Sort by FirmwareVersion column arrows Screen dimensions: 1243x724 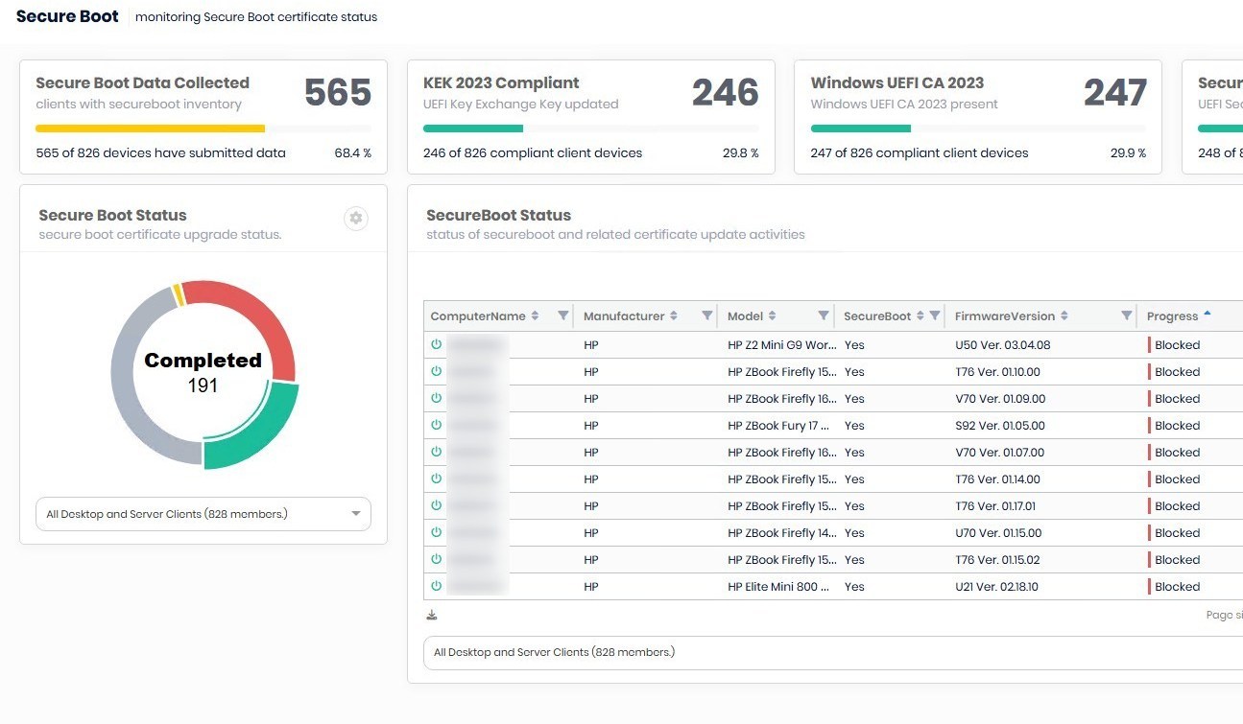click(1064, 316)
